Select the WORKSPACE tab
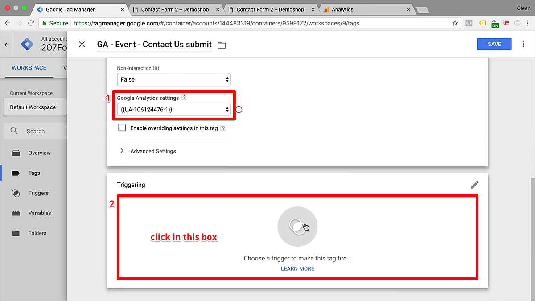The height and width of the screenshot is (301, 535). [29, 68]
